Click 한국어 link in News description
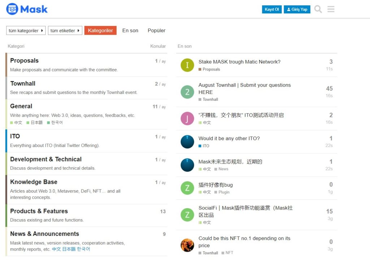Viewport: 370px width, 260px height. point(83,249)
